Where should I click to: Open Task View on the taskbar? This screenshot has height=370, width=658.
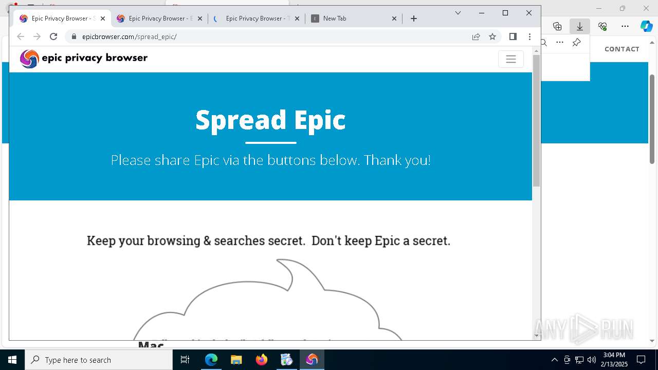tap(185, 360)
